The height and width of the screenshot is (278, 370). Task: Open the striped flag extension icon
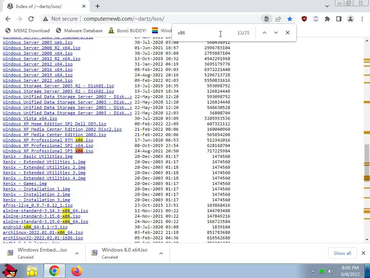point(316,19)
